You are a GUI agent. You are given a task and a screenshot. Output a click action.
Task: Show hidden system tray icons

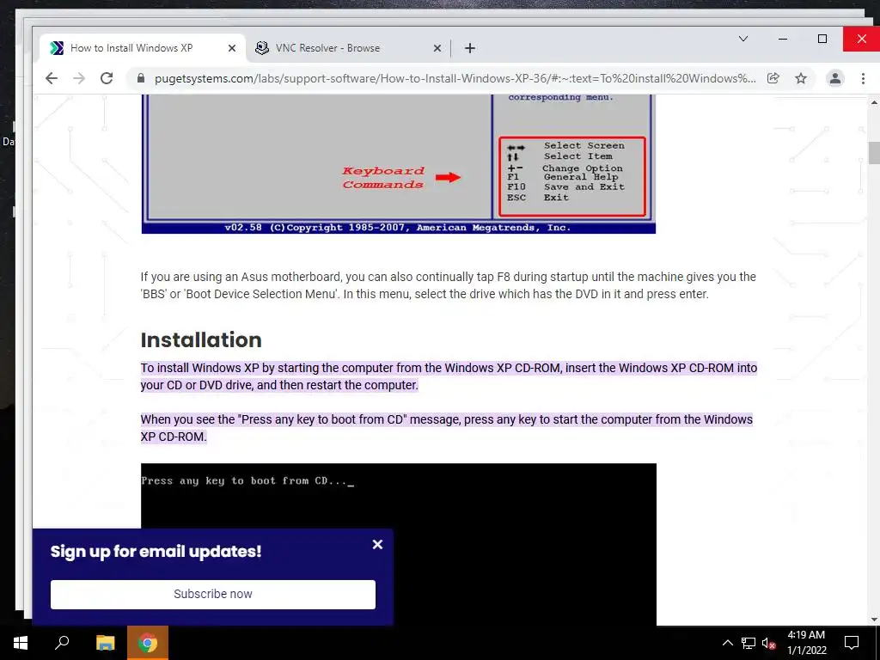point(727,643)
